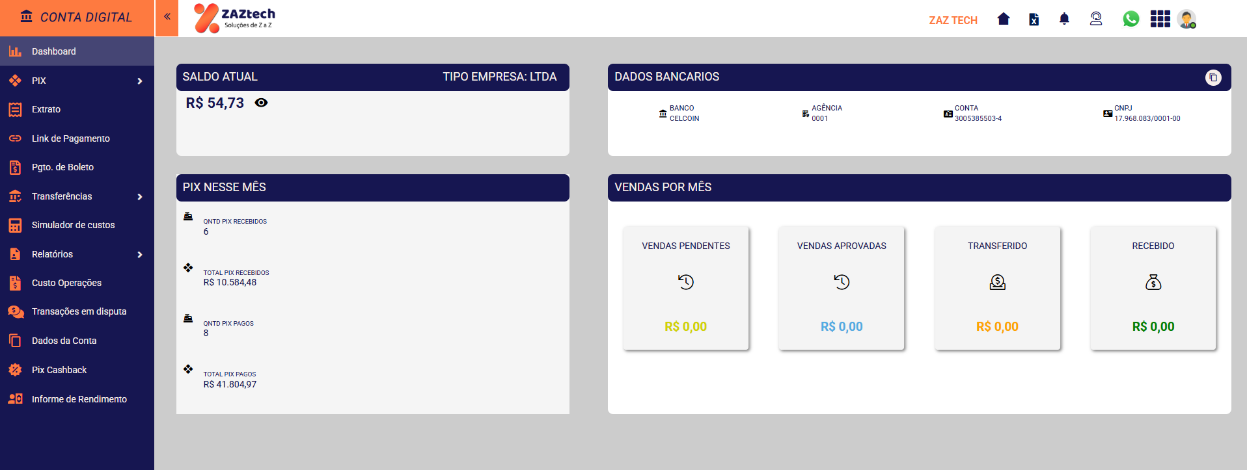Open Informe de Rendimento page
Image resolution: width=1247 pixels, height=470 pixels.
click(x=77, y=399)
